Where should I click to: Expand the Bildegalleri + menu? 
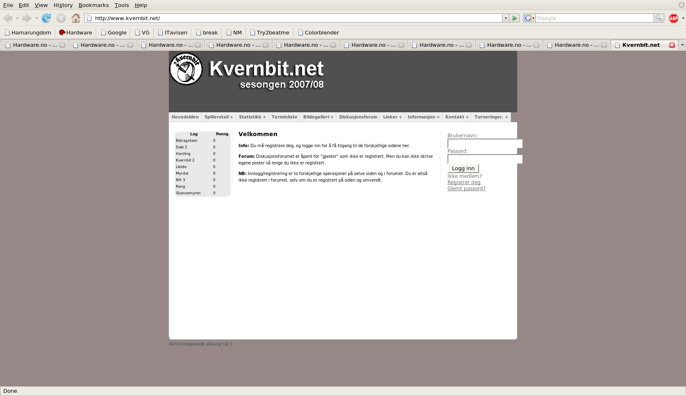click(318, 117)
